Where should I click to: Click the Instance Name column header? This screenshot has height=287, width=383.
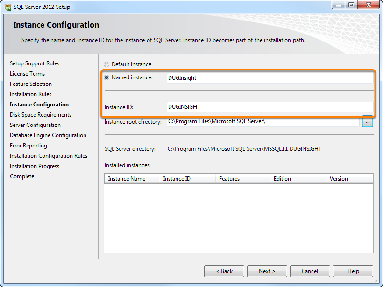pos(132,179)
